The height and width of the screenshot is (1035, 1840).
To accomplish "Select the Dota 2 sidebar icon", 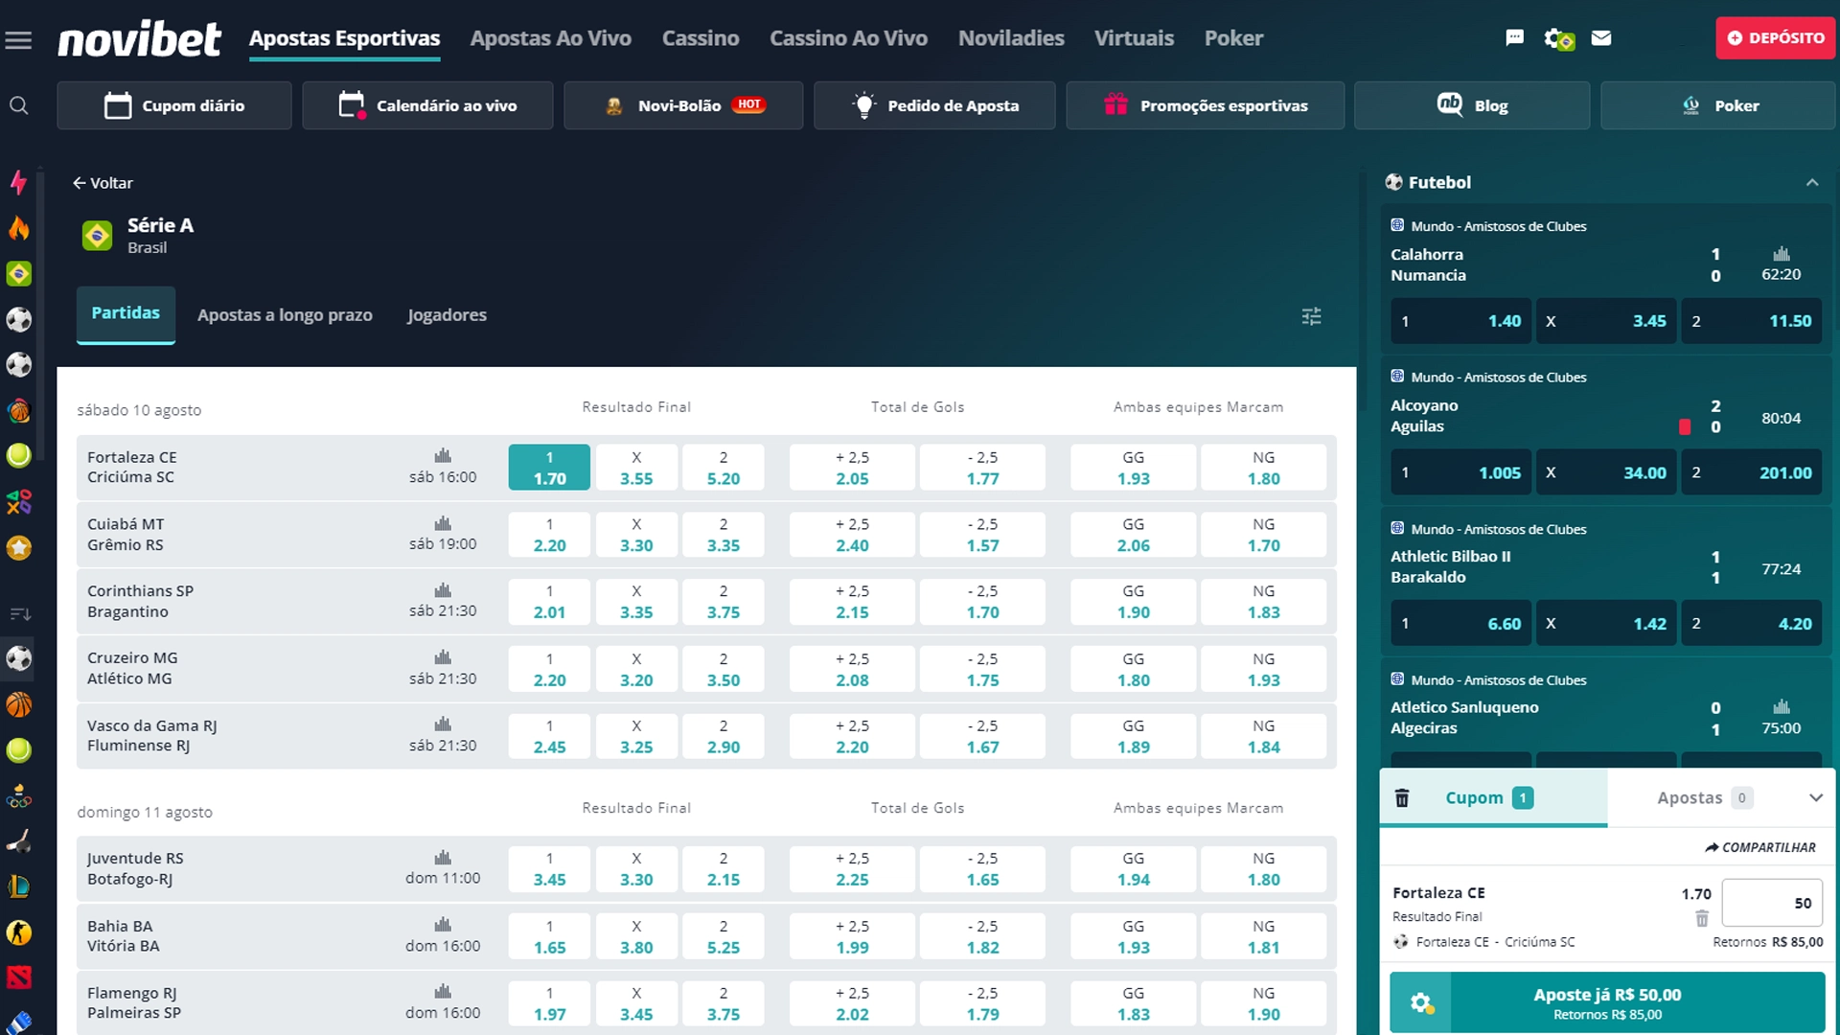I will pos(18,977).
